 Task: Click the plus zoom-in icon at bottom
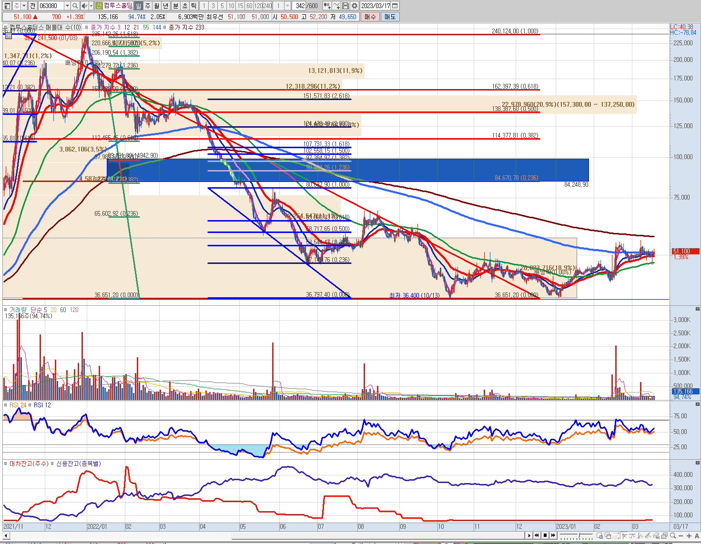(689, 536)
